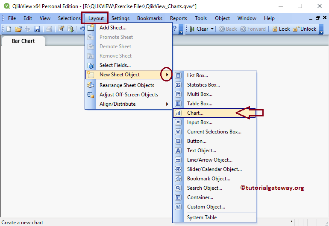Open the View menu
This screenshot has width=329, height=226.
[x=45, y=18]
